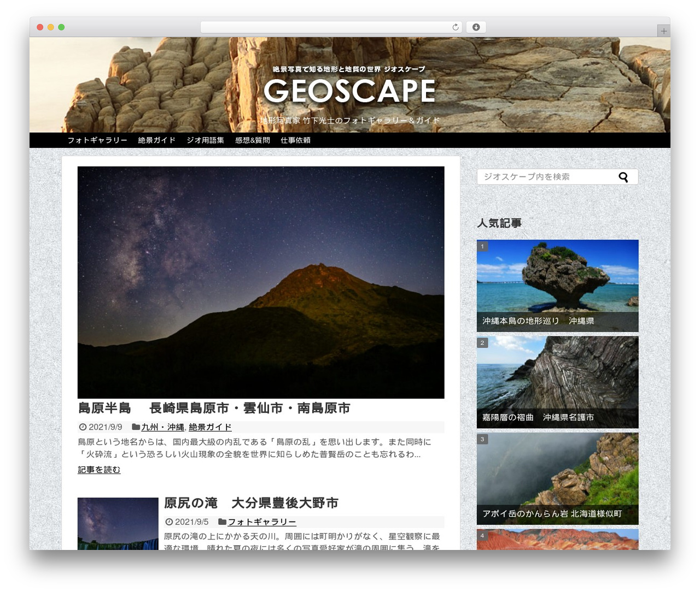Open 感想&質問 in the navigation menu
Screen dimensions: 700x592
click(x=253, y=140)
